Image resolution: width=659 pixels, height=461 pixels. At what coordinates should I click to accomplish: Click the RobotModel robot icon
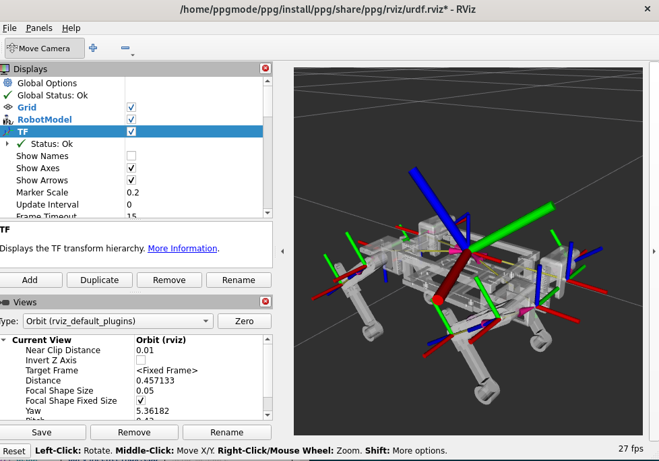[7, 119]
